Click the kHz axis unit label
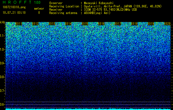The width and height of the screenshot is (173, 110). pyautogui.click(x=2, y=22)
